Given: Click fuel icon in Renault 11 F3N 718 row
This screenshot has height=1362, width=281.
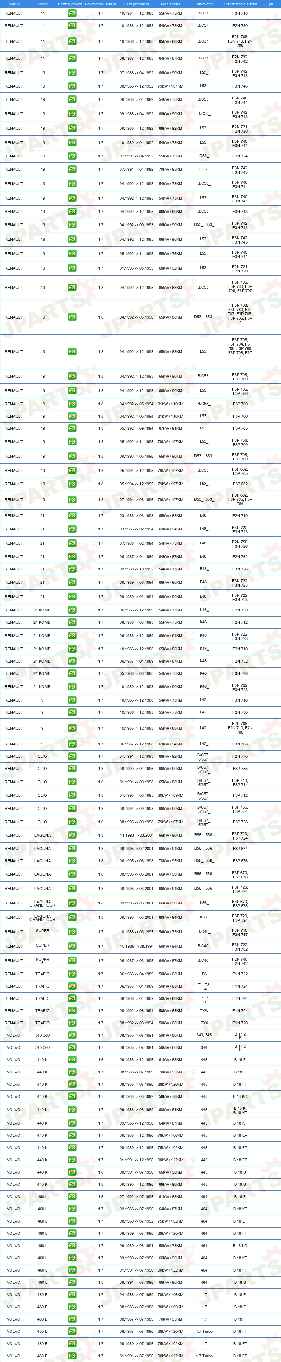Looking at the screenshot, I should tap(72, 13).
